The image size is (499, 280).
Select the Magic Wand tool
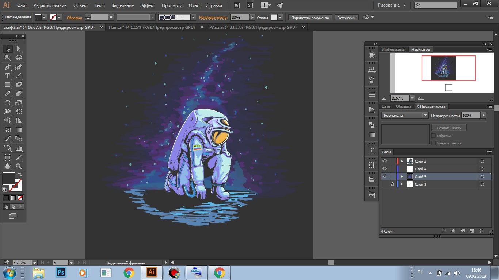point(7,58)
